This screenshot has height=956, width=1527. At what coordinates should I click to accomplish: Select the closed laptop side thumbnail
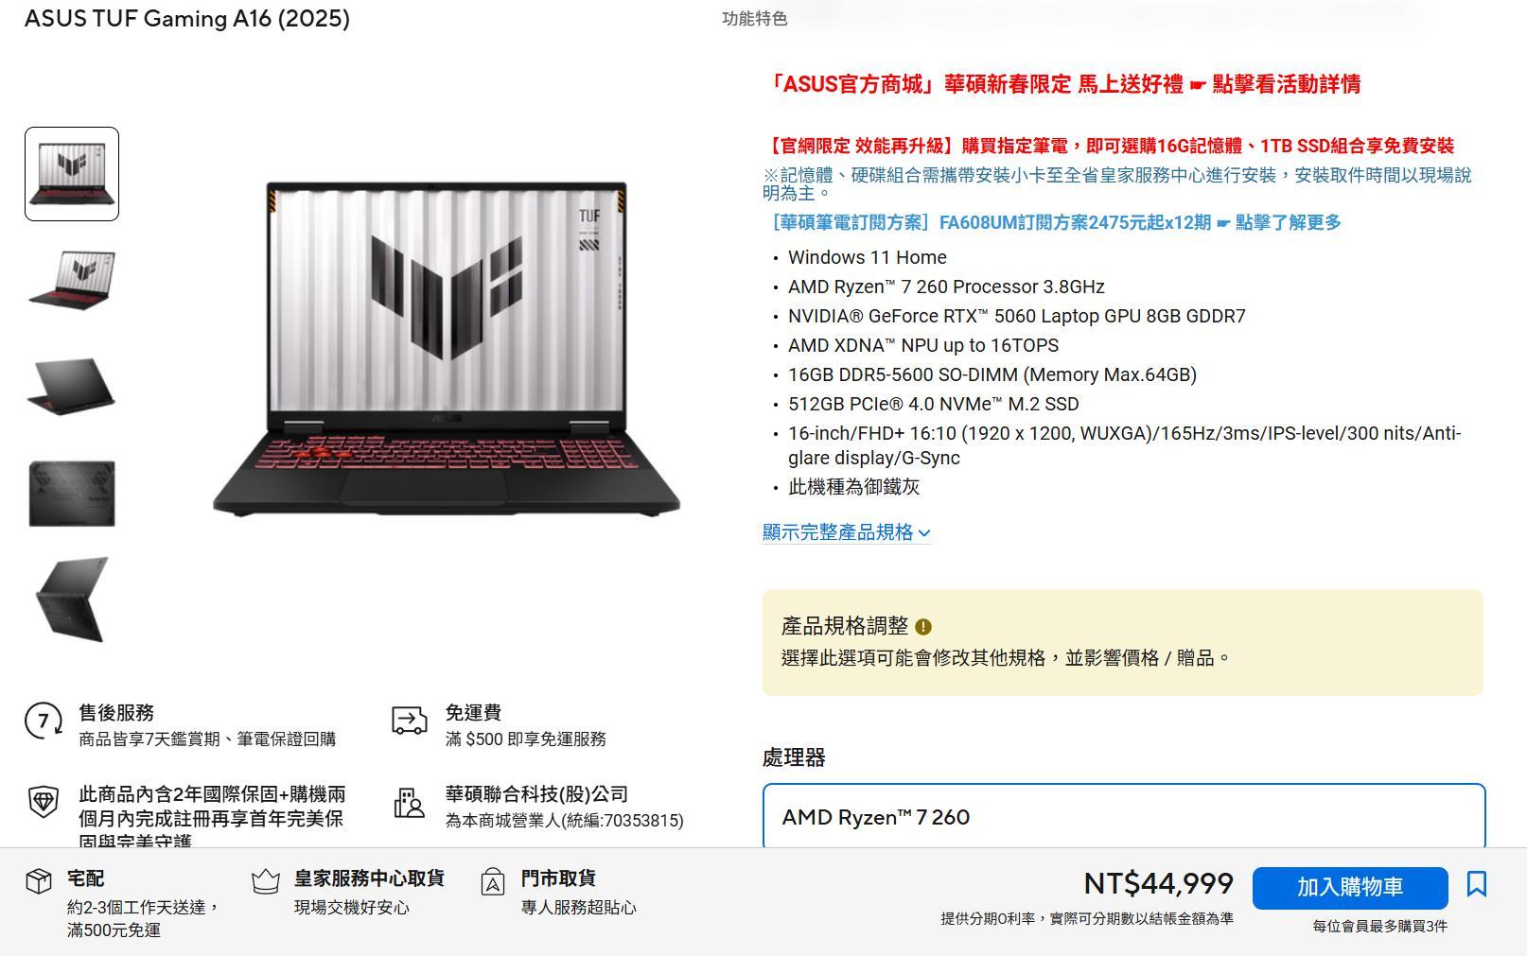tap(72, 600)
